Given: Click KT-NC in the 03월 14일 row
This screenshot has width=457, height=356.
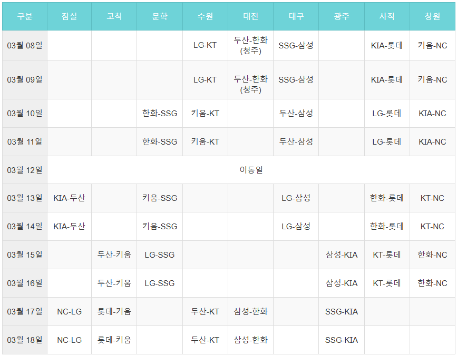Looking at the screenshot, I should point(432,226).
